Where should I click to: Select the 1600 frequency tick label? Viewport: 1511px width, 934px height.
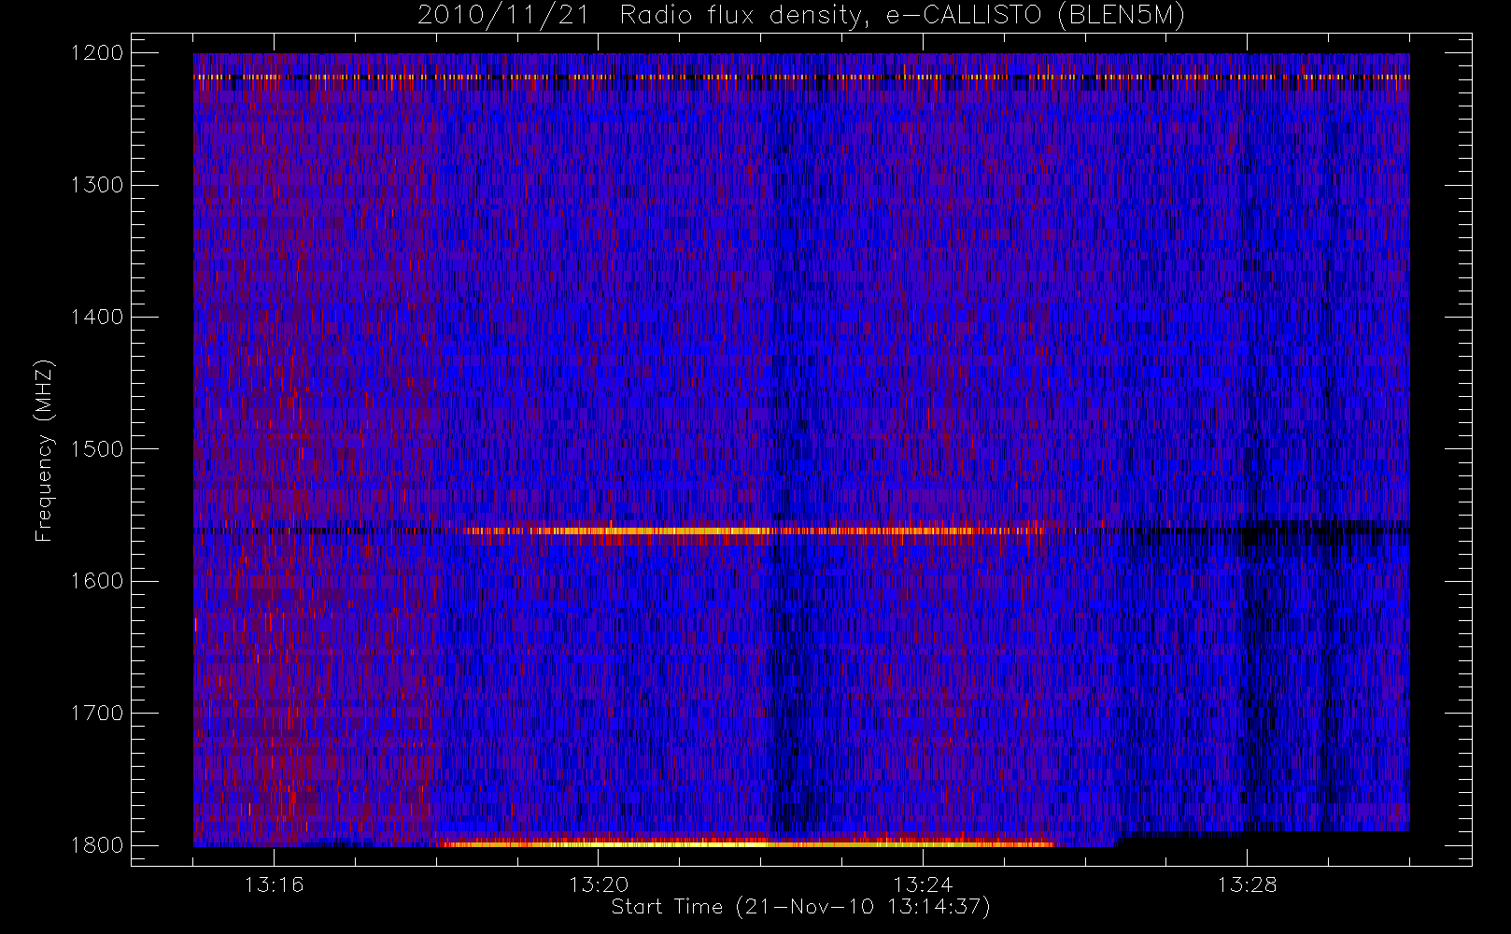coord(97,581)
